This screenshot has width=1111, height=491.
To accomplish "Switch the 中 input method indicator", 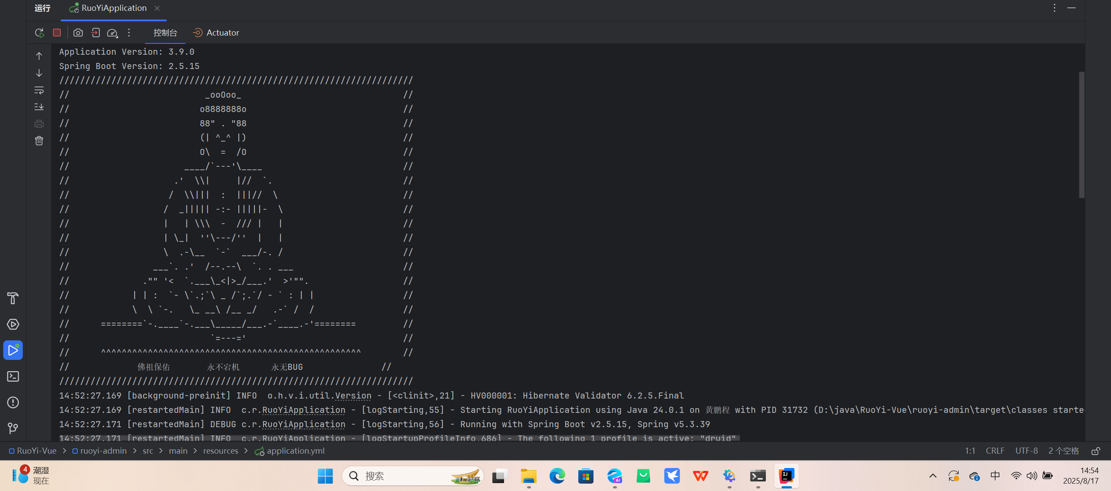I will [995, 476].
